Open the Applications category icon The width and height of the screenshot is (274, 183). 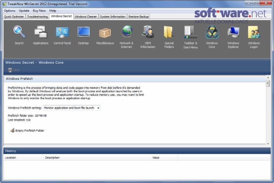[41, 32]
